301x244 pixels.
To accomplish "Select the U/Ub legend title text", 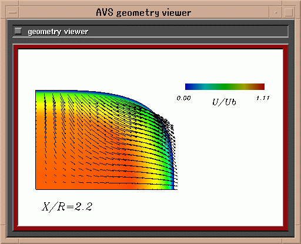I will point(224,102).
